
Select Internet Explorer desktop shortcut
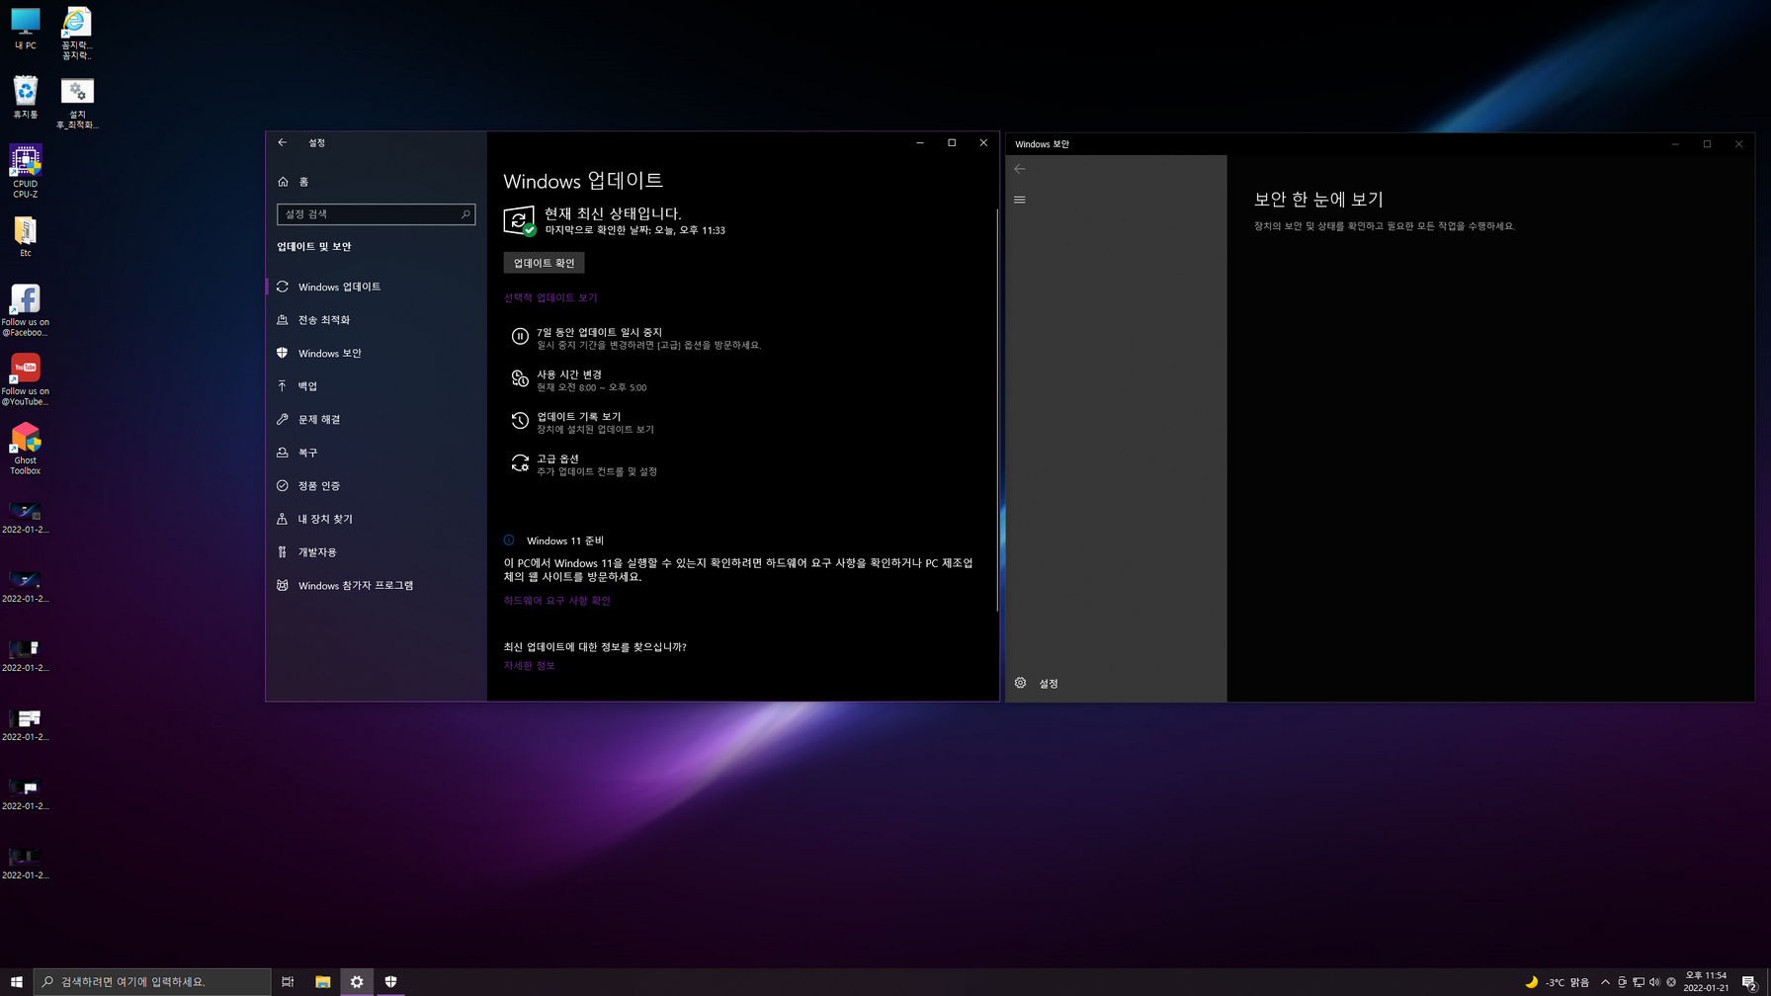click(77, 34)
